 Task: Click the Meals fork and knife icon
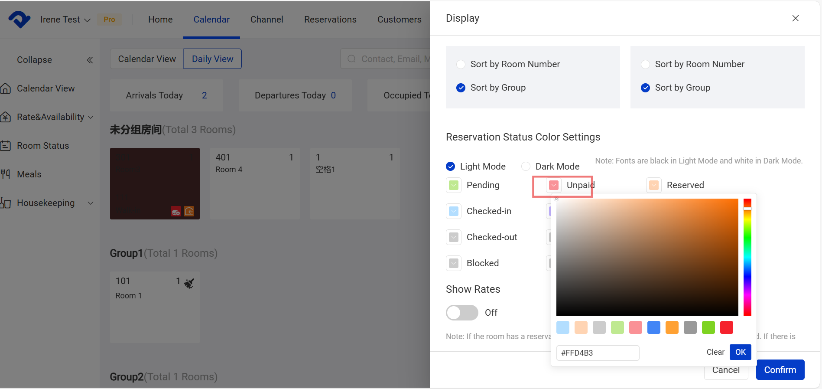pyautogui.click(x=6, y=174)
